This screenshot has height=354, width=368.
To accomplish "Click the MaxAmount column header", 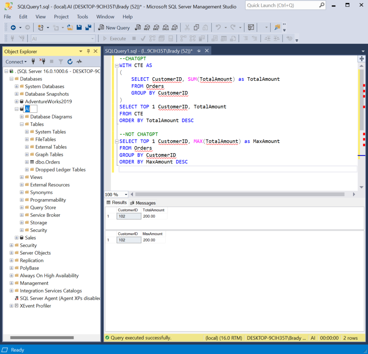I will click(x=153, y=234).
